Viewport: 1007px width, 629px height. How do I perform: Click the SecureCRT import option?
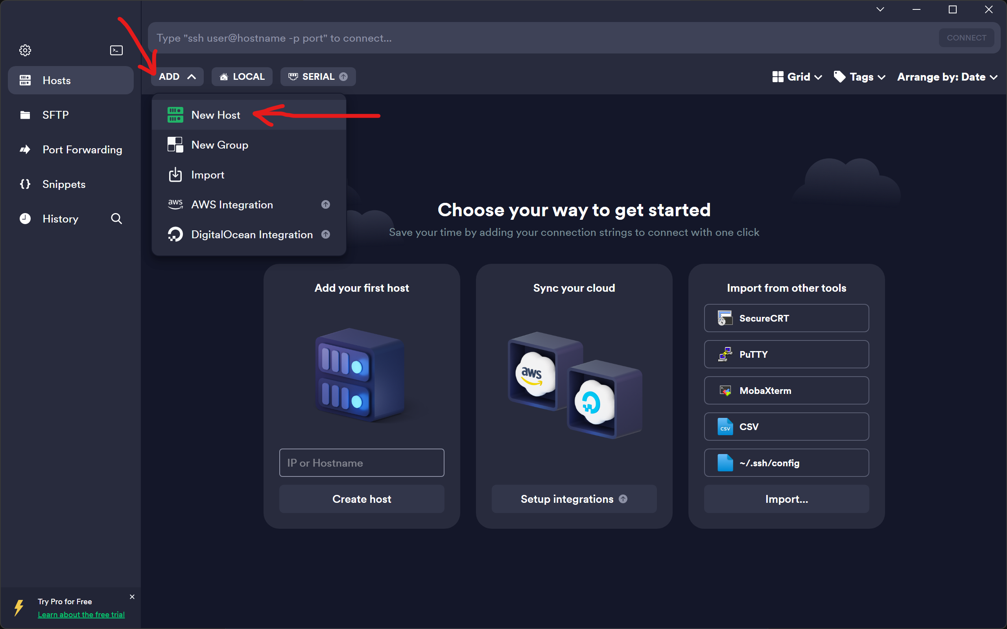coord(786,318)
